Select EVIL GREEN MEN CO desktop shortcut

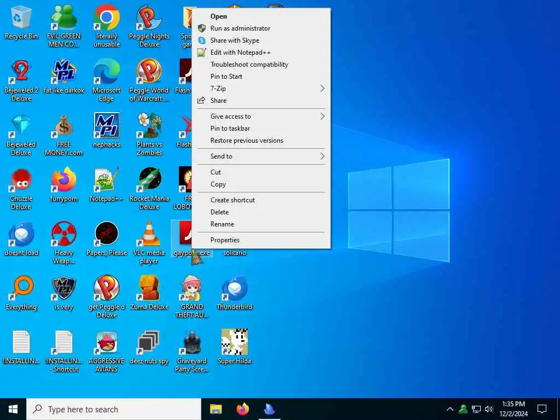[x=63, y=26]
